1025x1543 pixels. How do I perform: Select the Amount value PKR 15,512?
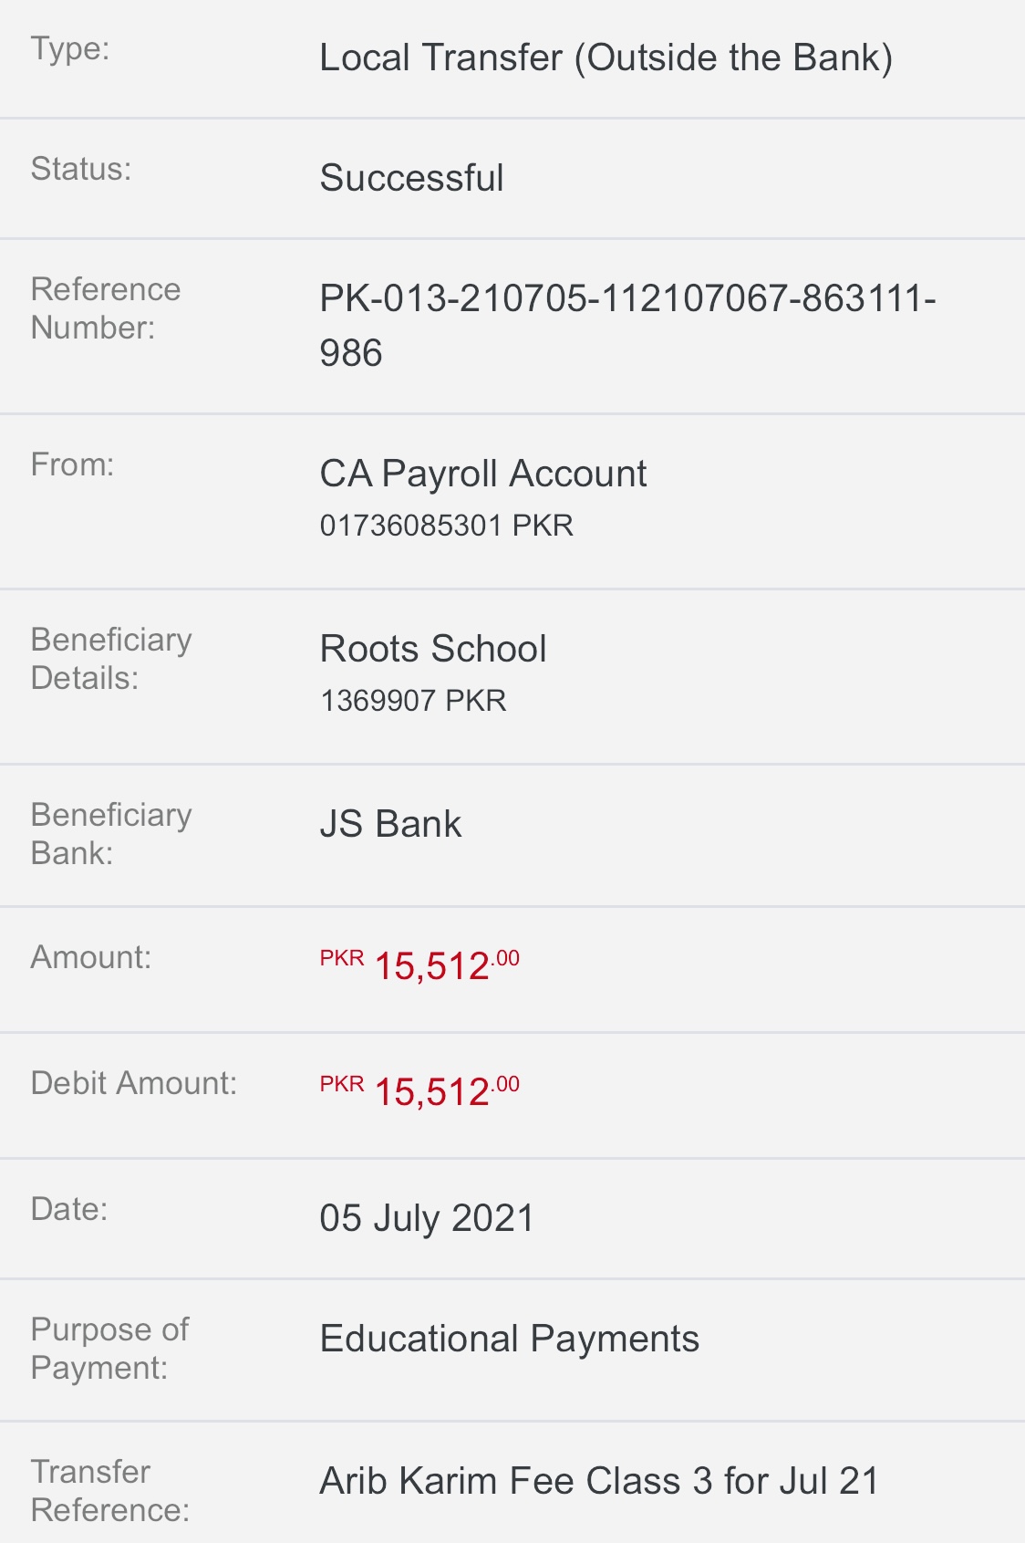(x=419, y=964)
